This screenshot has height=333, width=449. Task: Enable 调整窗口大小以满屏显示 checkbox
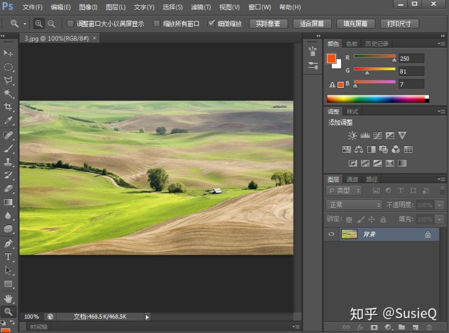(x=70, y=24)
